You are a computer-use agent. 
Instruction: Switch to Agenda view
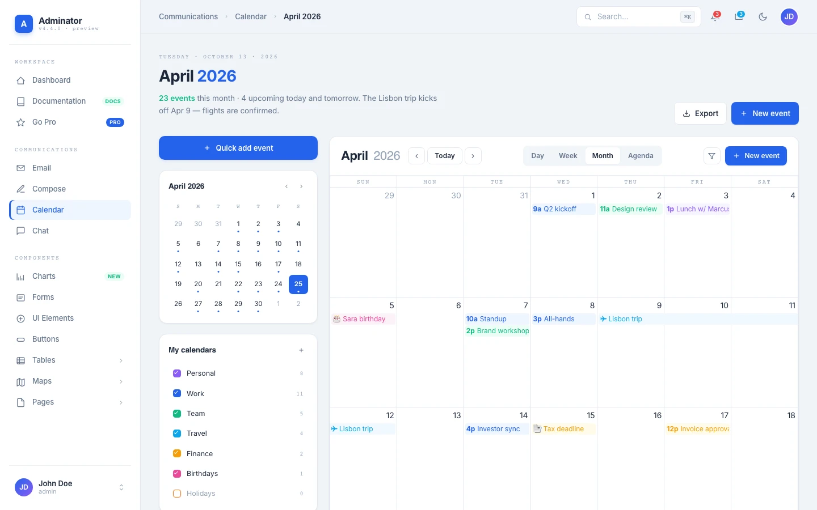point(641,156)
